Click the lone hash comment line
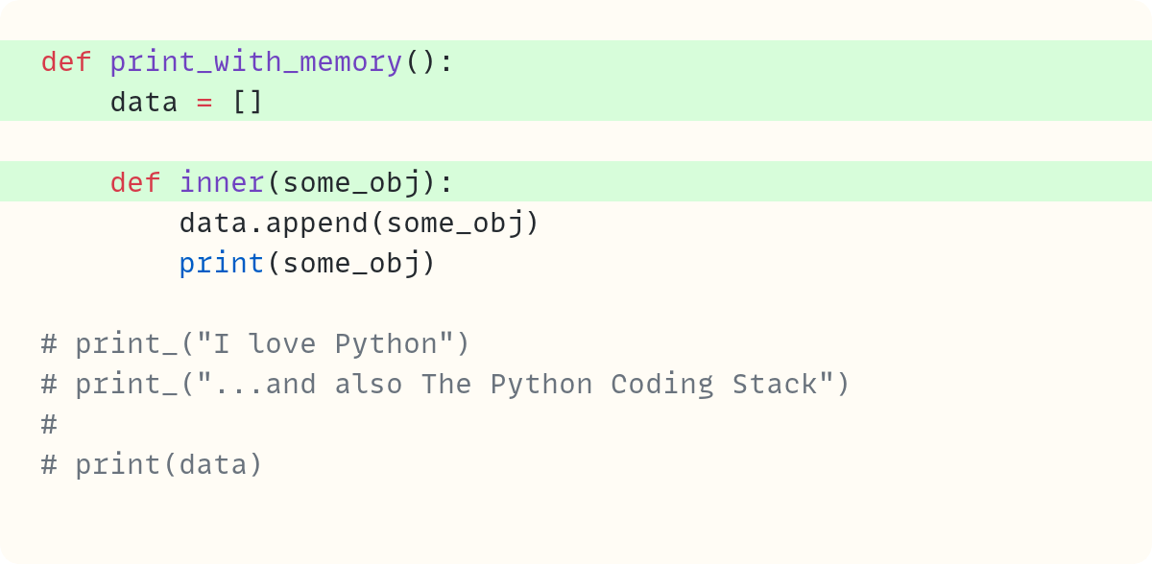Screen dimensions: 1152x564 tap(50, 424)
